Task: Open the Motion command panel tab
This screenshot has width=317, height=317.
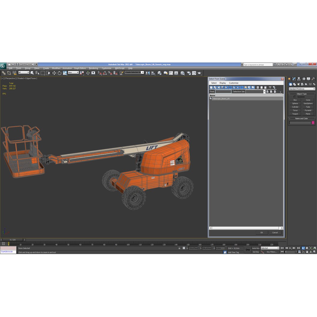Action: tap(304, 79)
